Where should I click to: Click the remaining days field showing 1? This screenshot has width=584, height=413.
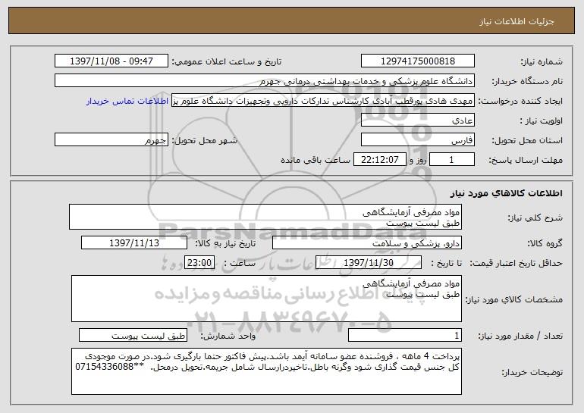[x=452, y=160]
